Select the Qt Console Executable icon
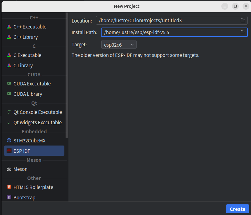This screenshot has width=251, height=215. 9,112
